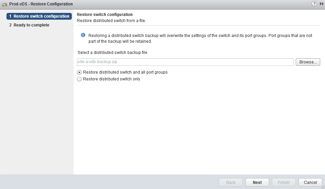Click the backup file path field
The width and height of the screenshot is (325, 189).
[185, 62]
